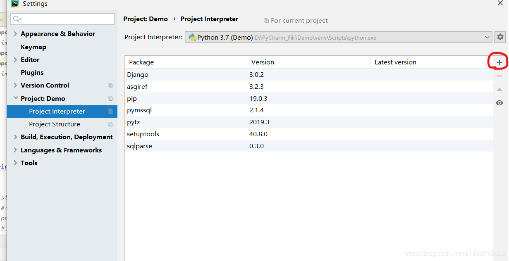Click the per-project icon next to Project Structure
The height and width of the screenshot is (261, 509).
click(110, 124)
